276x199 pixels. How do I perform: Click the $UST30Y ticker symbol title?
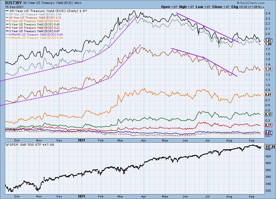pyautogui.click(x=13, y=3)
